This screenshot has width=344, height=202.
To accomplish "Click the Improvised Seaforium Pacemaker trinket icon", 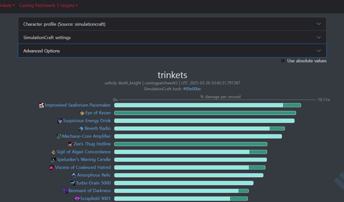I will 41,105.
